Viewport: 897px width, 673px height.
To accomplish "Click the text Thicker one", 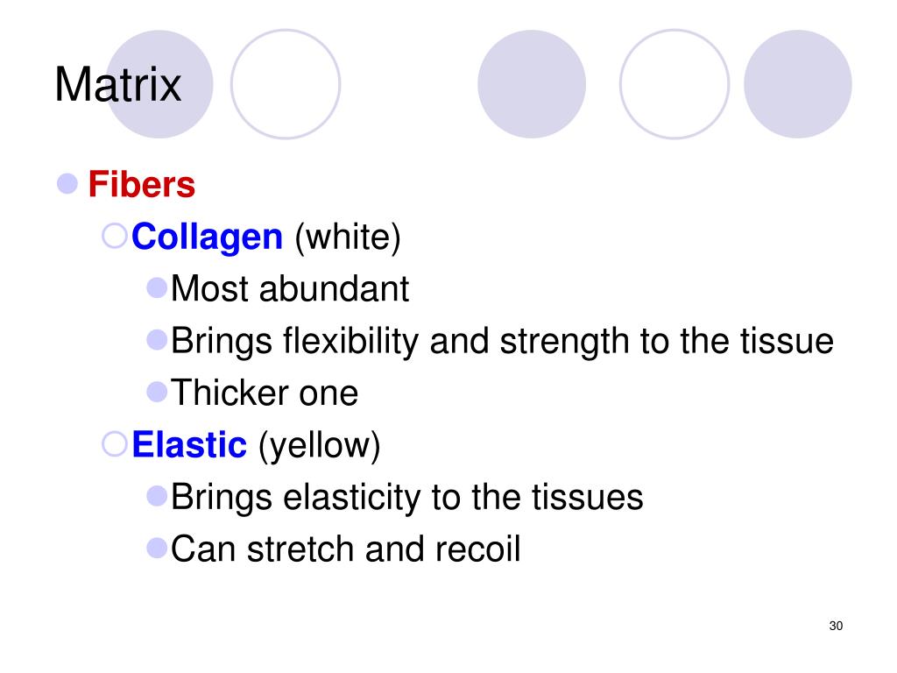I will [265, 393].
